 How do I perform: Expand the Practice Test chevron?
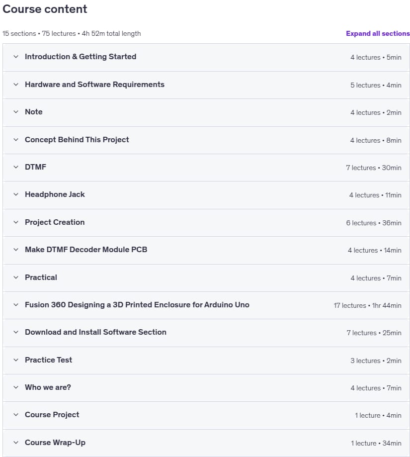(x=16, y=360)
